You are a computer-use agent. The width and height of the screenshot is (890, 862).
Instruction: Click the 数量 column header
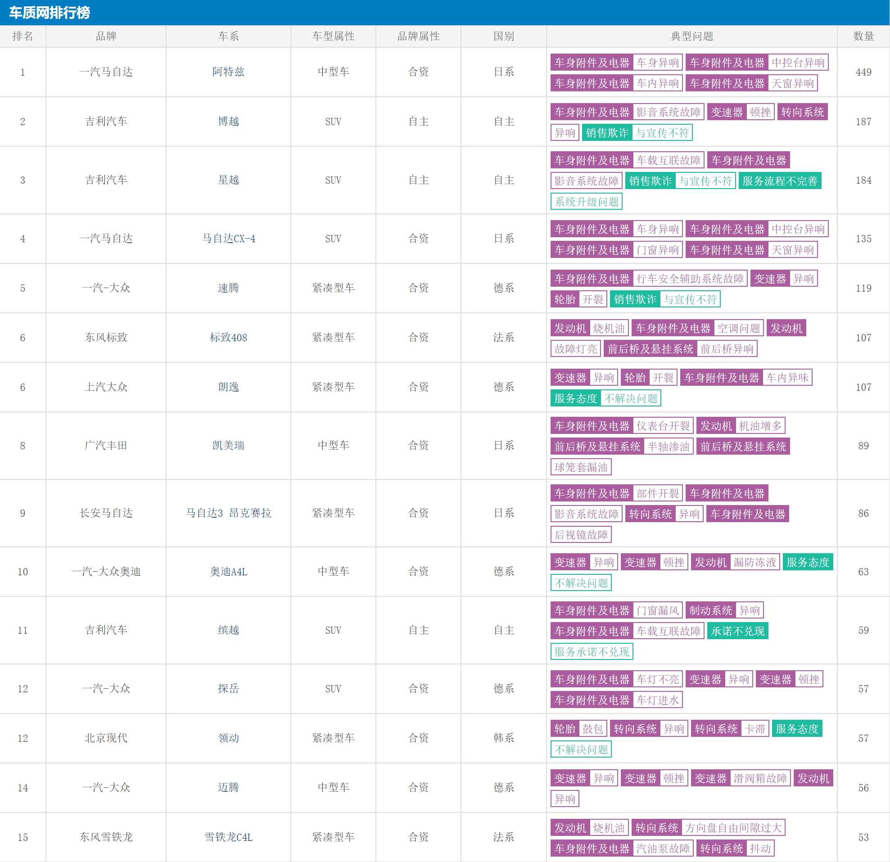coord(863,36)
